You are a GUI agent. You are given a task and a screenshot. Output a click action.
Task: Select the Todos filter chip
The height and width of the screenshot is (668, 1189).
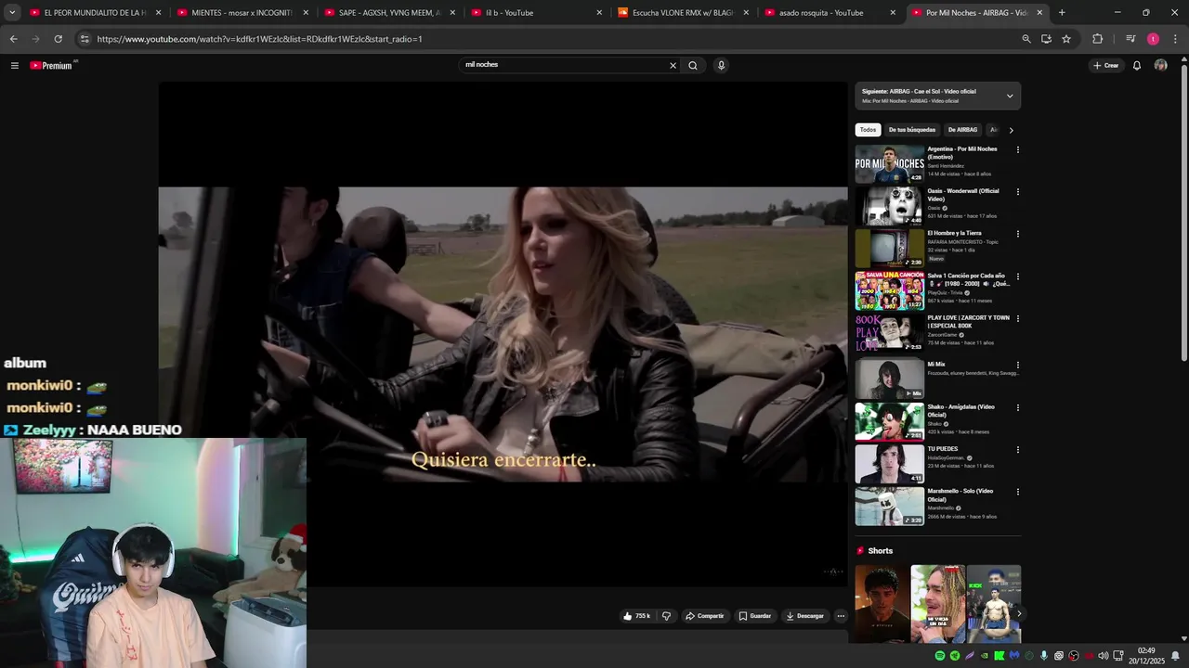pyautogui.click(x=868, y=130)
